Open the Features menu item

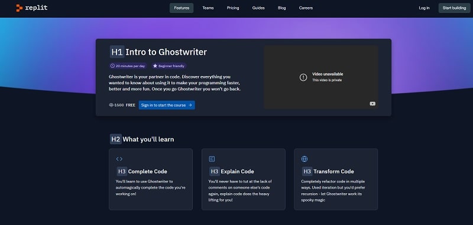tap(182, 8)
